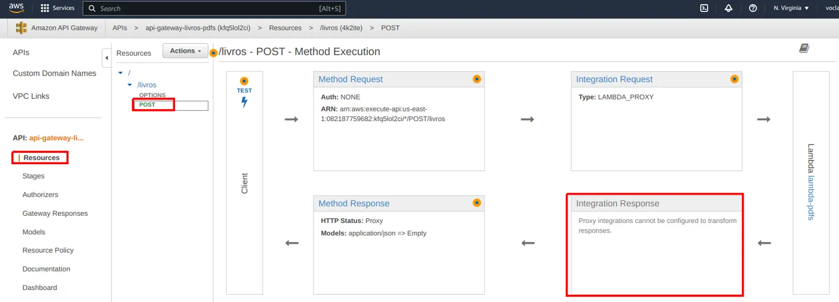Click the Integration Response heading
The image size is (839, 302).
point(617,203)
